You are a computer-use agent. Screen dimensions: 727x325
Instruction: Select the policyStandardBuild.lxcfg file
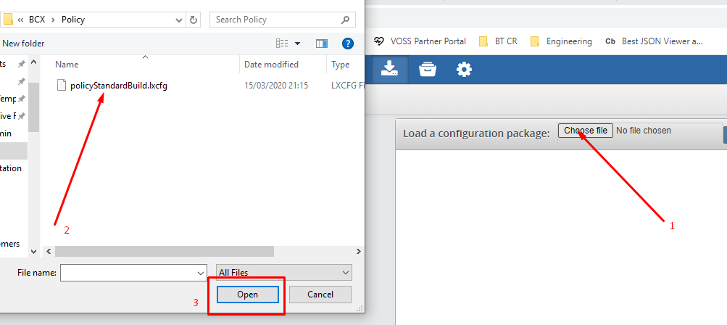[119, 86]
